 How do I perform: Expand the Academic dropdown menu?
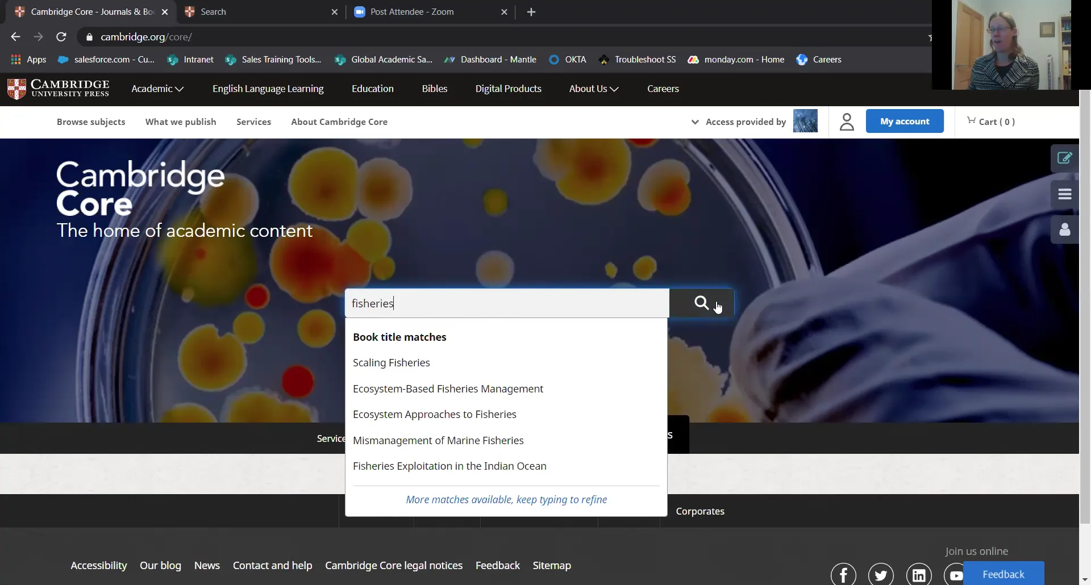tap(157, 89)
